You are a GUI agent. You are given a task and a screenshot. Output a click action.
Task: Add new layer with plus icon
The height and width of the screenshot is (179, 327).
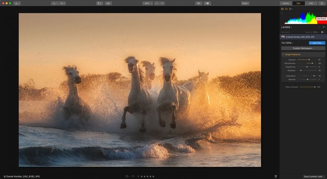(x=324, y=27)
